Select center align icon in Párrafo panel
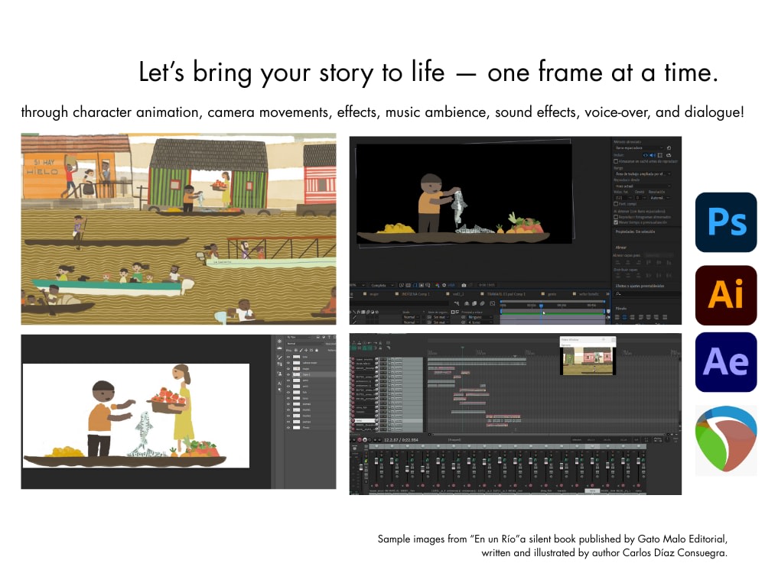 coord(625,317)
